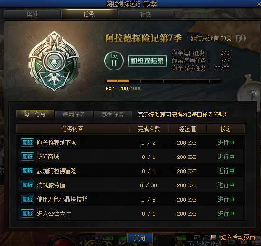Click 初级 badge beside 进入公会大厅
The height and width of the screenshot is (246, 261).
[x=28, y=213]
